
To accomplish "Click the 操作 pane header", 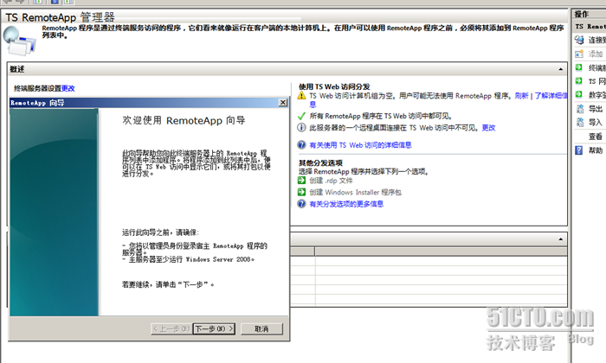I will click(x=589, y=15).
